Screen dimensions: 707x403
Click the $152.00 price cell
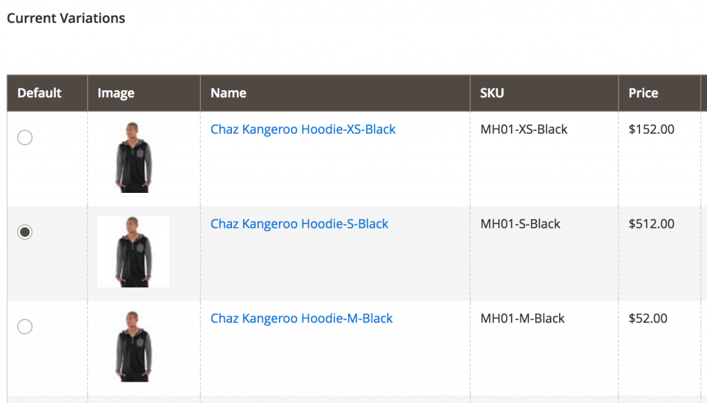[x=652, y=130]
